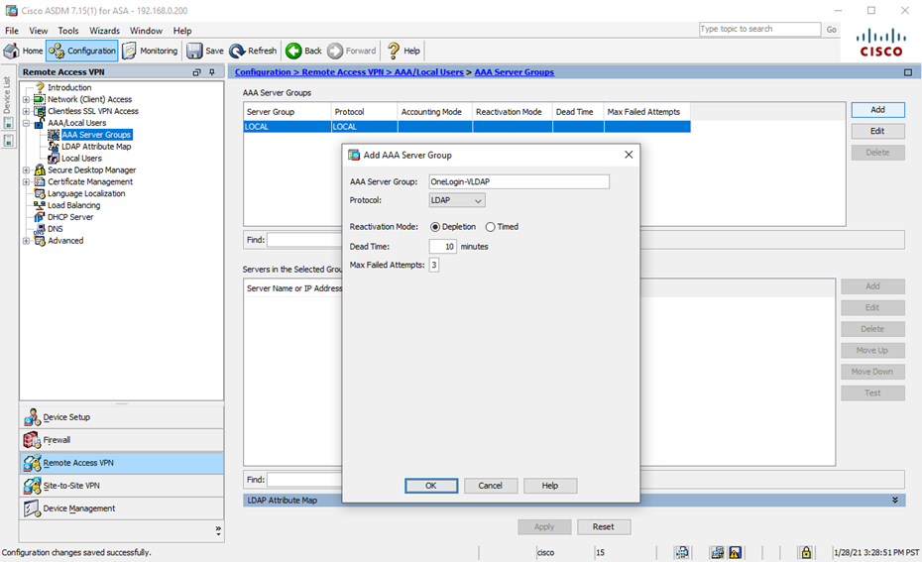This screenshot has width=922, height=562.
Task: Select Local Users tree item
Action: (81, 159)
